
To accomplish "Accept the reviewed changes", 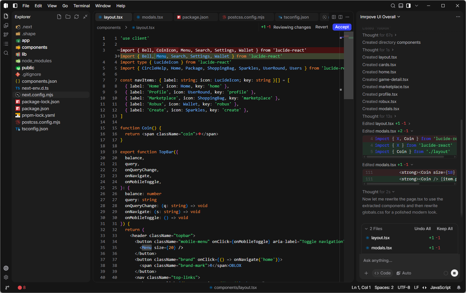I will pyautogui.click(x=342, y=27).
